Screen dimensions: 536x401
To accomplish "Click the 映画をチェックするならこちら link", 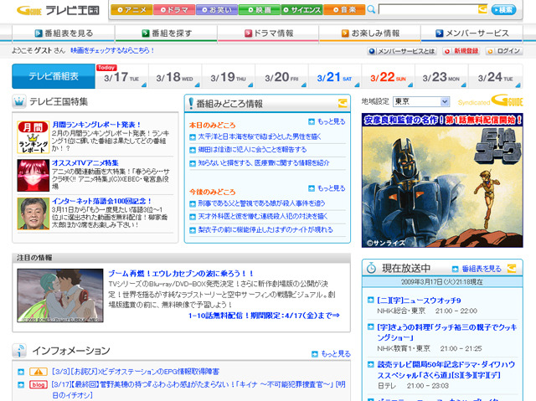I will pos(112,50).
